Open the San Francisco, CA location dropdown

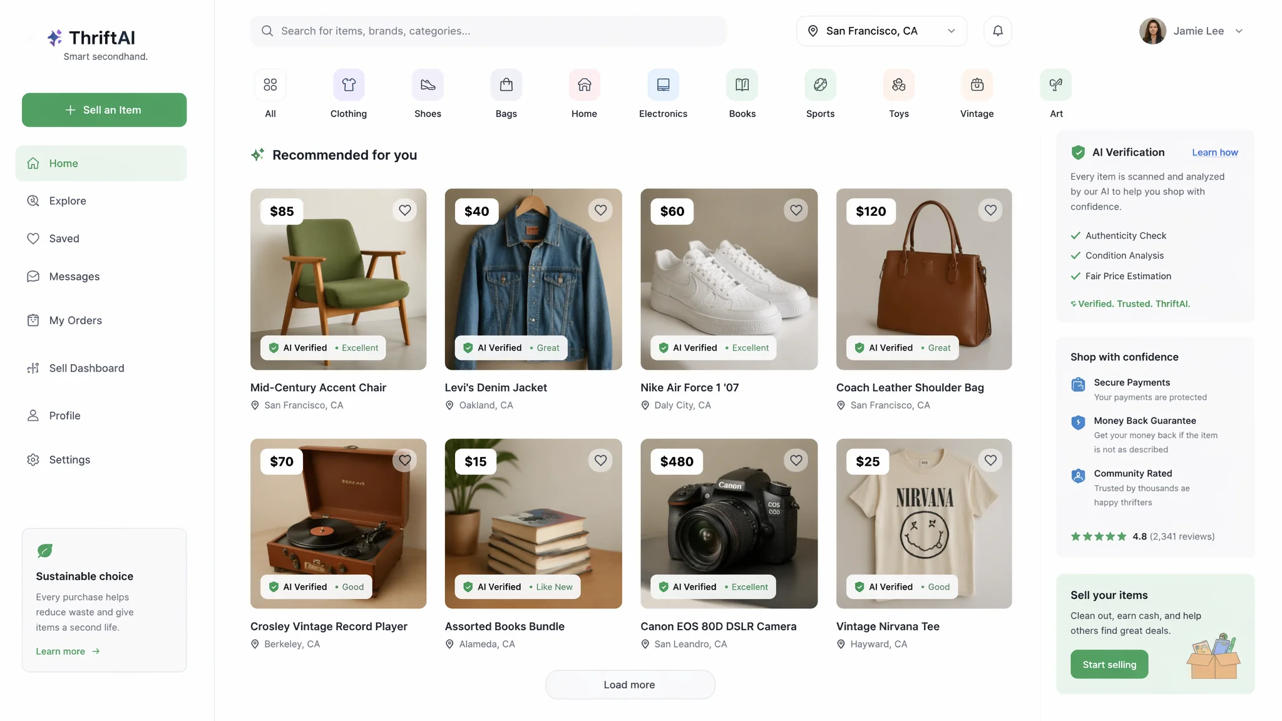point(881,31)
